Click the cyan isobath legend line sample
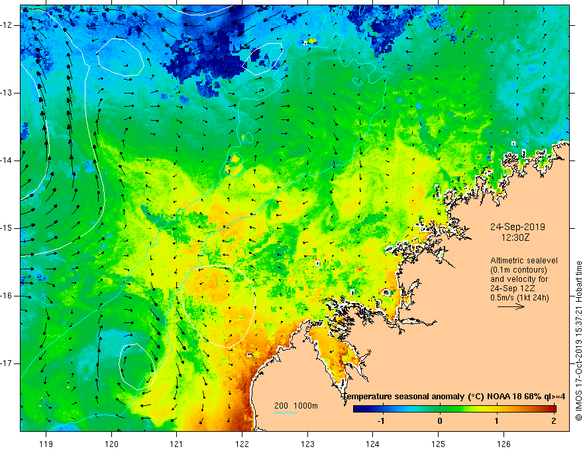The height and width of the screenshot is (451, 583). pos(285,413)
